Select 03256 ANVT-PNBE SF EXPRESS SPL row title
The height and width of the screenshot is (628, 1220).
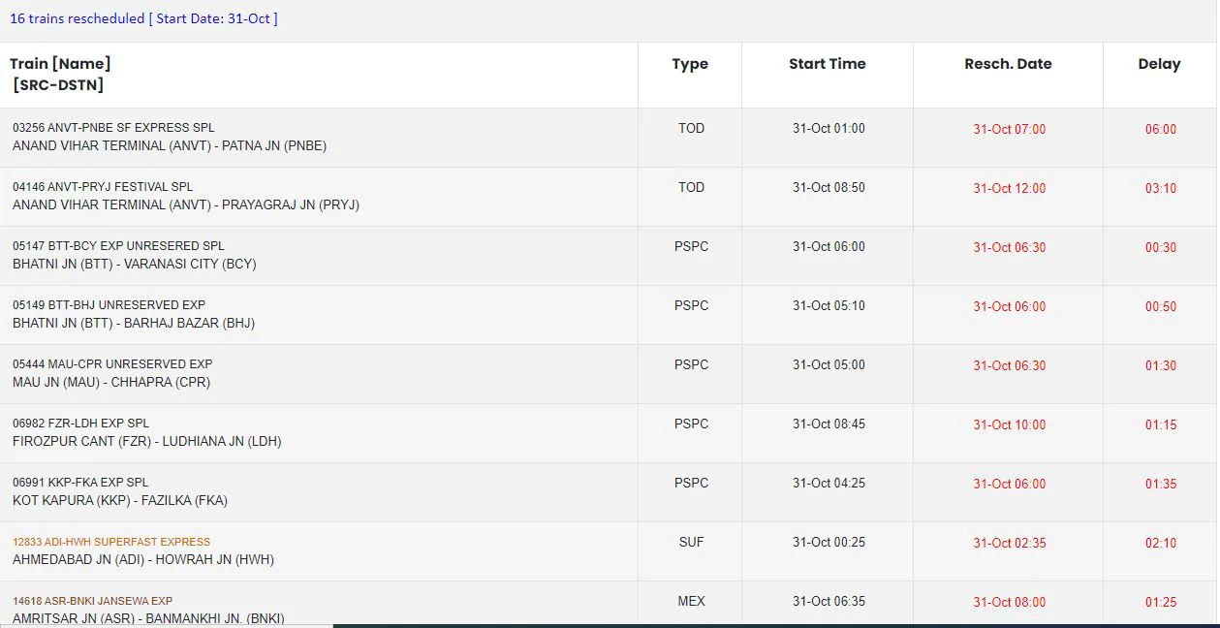click(113, 128)
